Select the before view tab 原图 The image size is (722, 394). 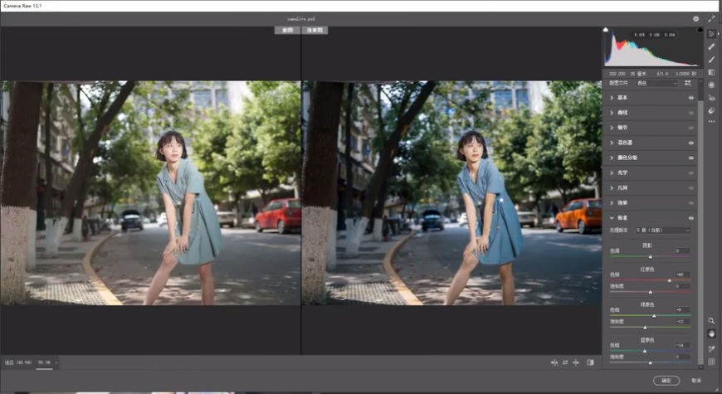[287, 30]
